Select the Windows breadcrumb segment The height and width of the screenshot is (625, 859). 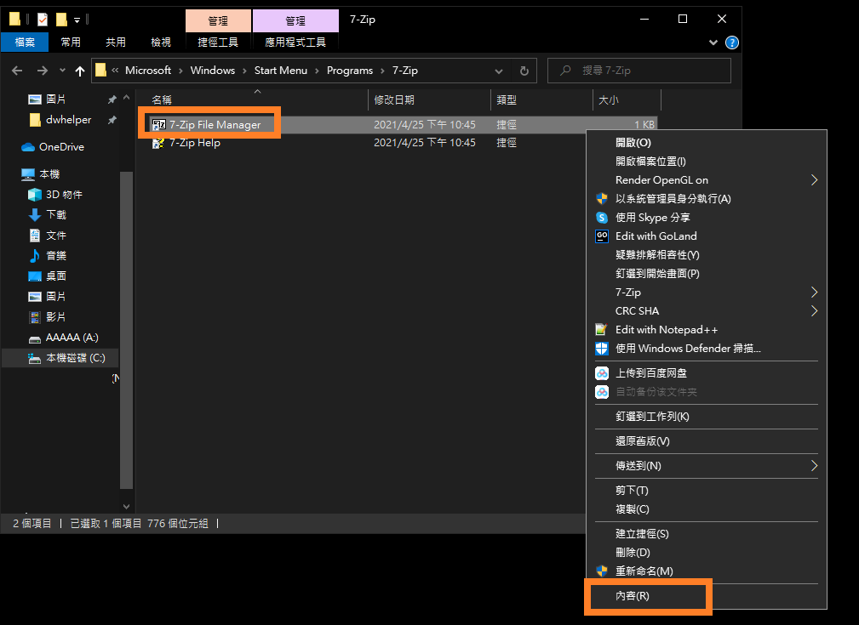pyautogui.click(x=213, y=71)
